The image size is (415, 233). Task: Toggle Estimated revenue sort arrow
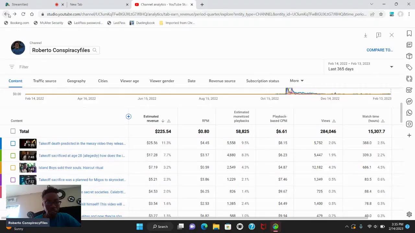(x=163, y=121)
